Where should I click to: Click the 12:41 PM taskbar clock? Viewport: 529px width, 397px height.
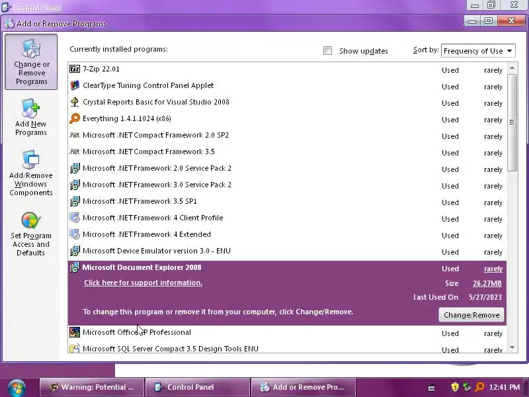click(x=505, y=387)
